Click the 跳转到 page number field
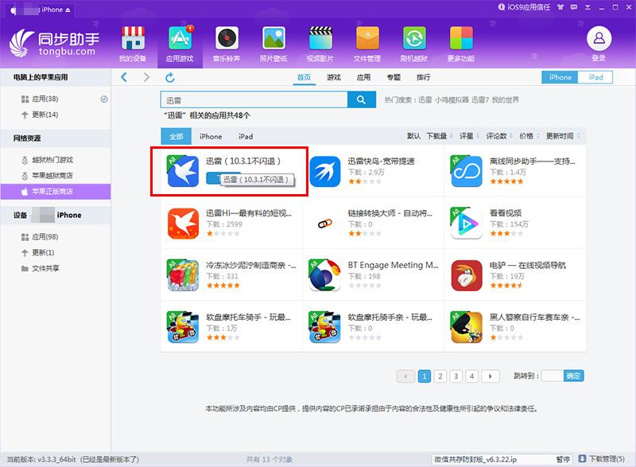This screenshot has height=467, width=636. tap(553, 376)
